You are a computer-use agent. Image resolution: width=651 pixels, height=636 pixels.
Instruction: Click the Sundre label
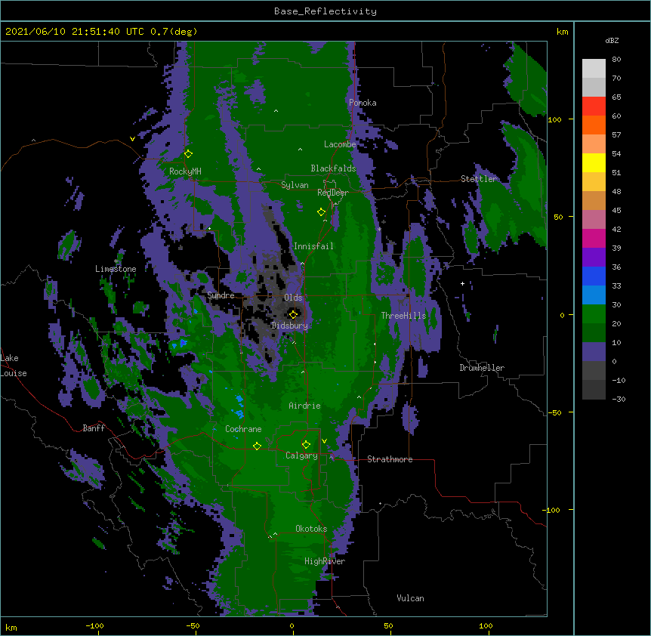(221, 295)
